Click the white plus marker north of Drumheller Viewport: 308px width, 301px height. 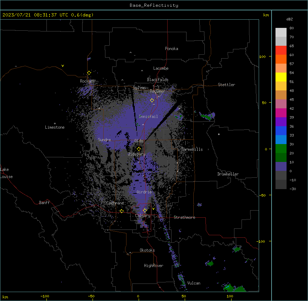click(219, 134)
